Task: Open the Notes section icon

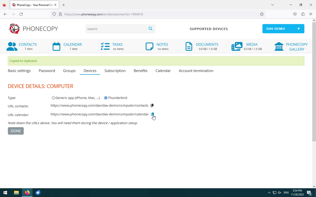Action: coord(149,46)
